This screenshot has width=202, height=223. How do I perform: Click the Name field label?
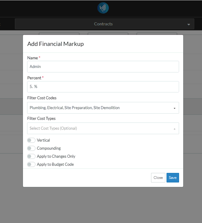pos(32,58)
